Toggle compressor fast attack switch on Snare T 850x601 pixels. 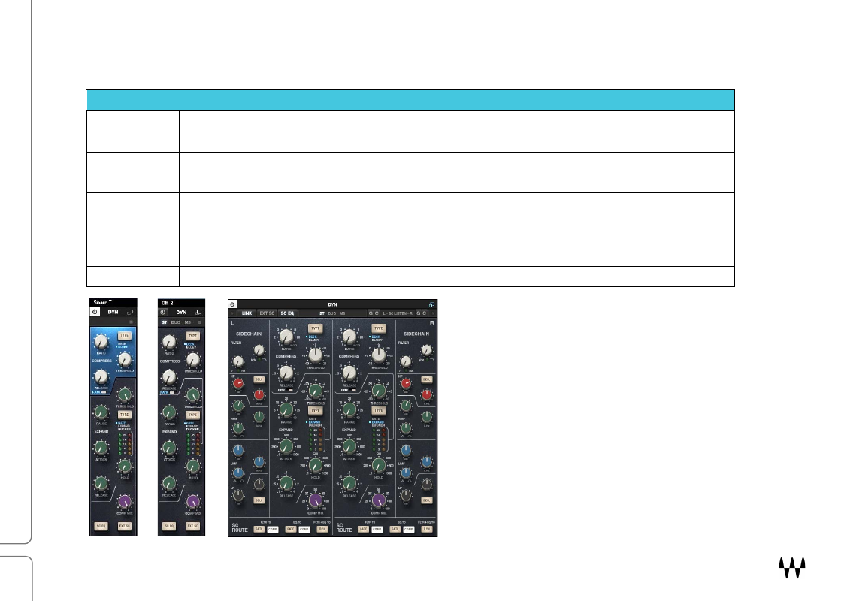(104, 392)
